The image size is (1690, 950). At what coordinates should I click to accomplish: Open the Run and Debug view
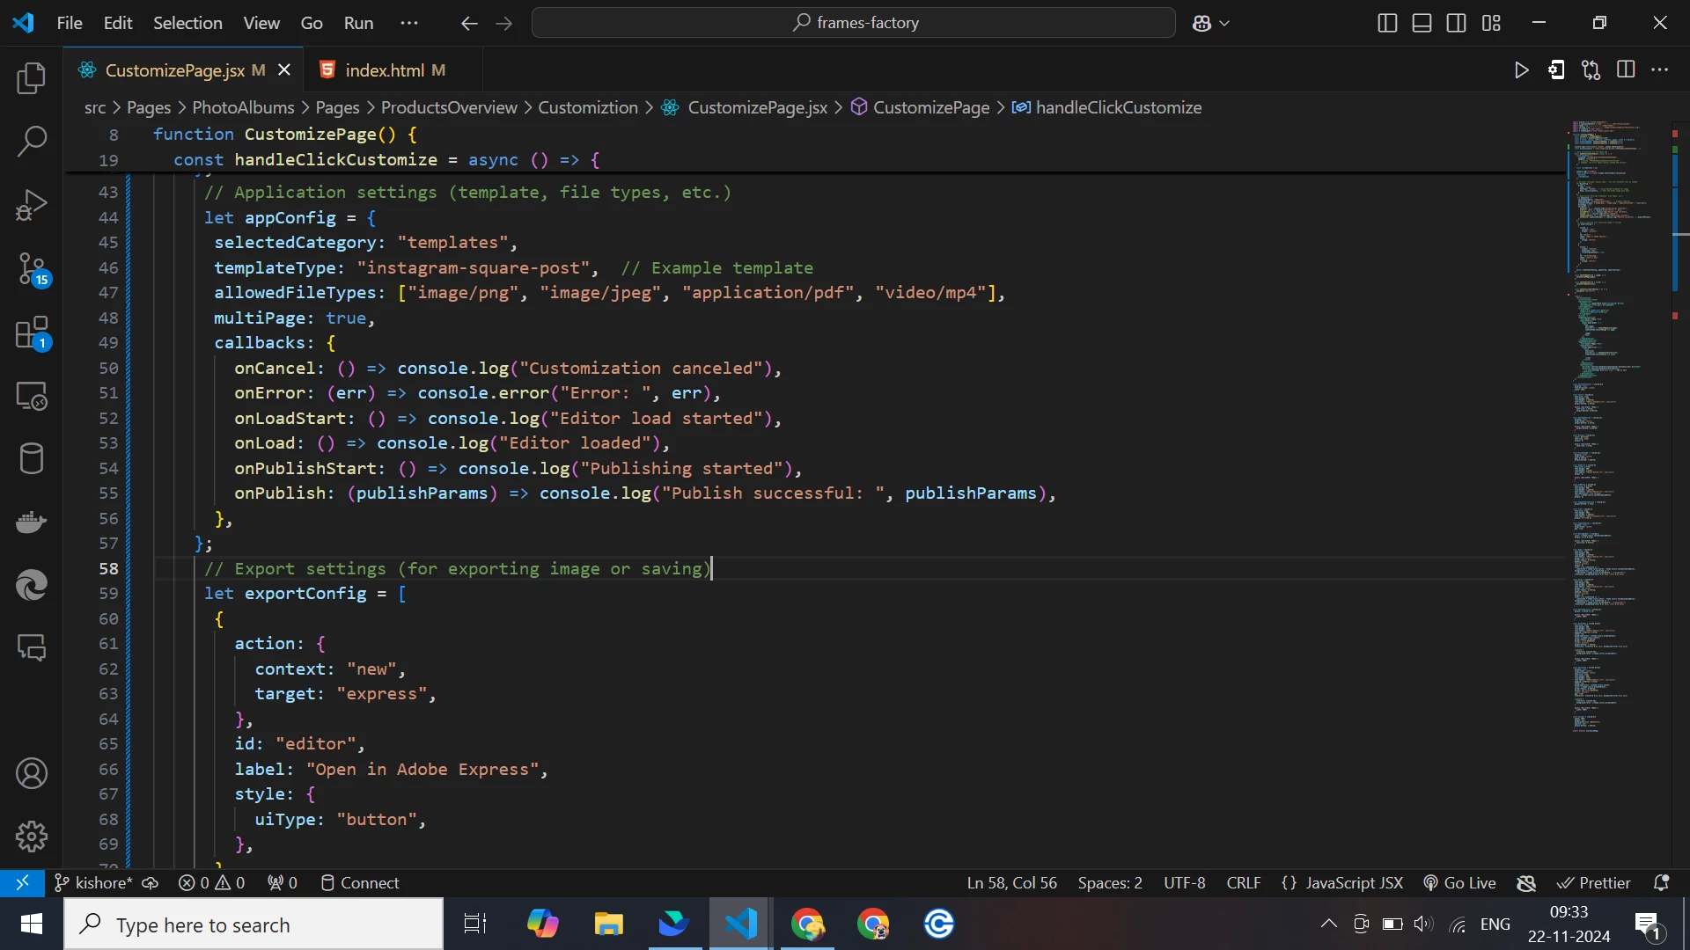[32, 205]
